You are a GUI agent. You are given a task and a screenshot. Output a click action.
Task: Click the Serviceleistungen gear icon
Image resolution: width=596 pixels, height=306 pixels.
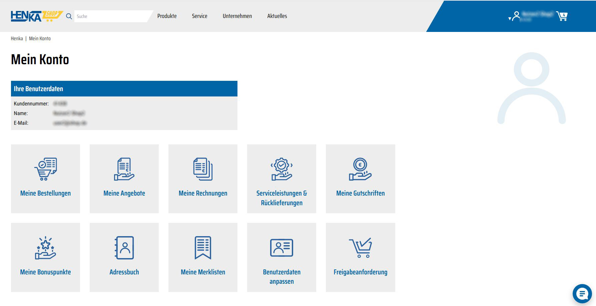coord(281,169)
